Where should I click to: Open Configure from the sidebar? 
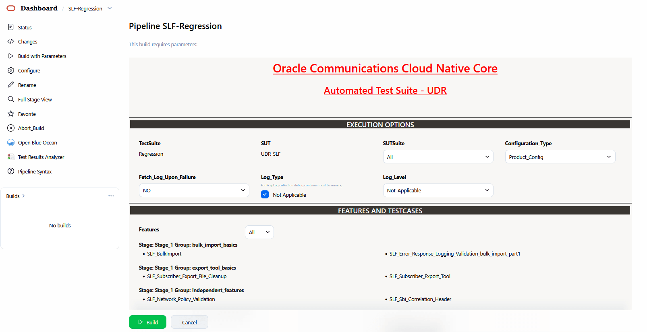29,71
